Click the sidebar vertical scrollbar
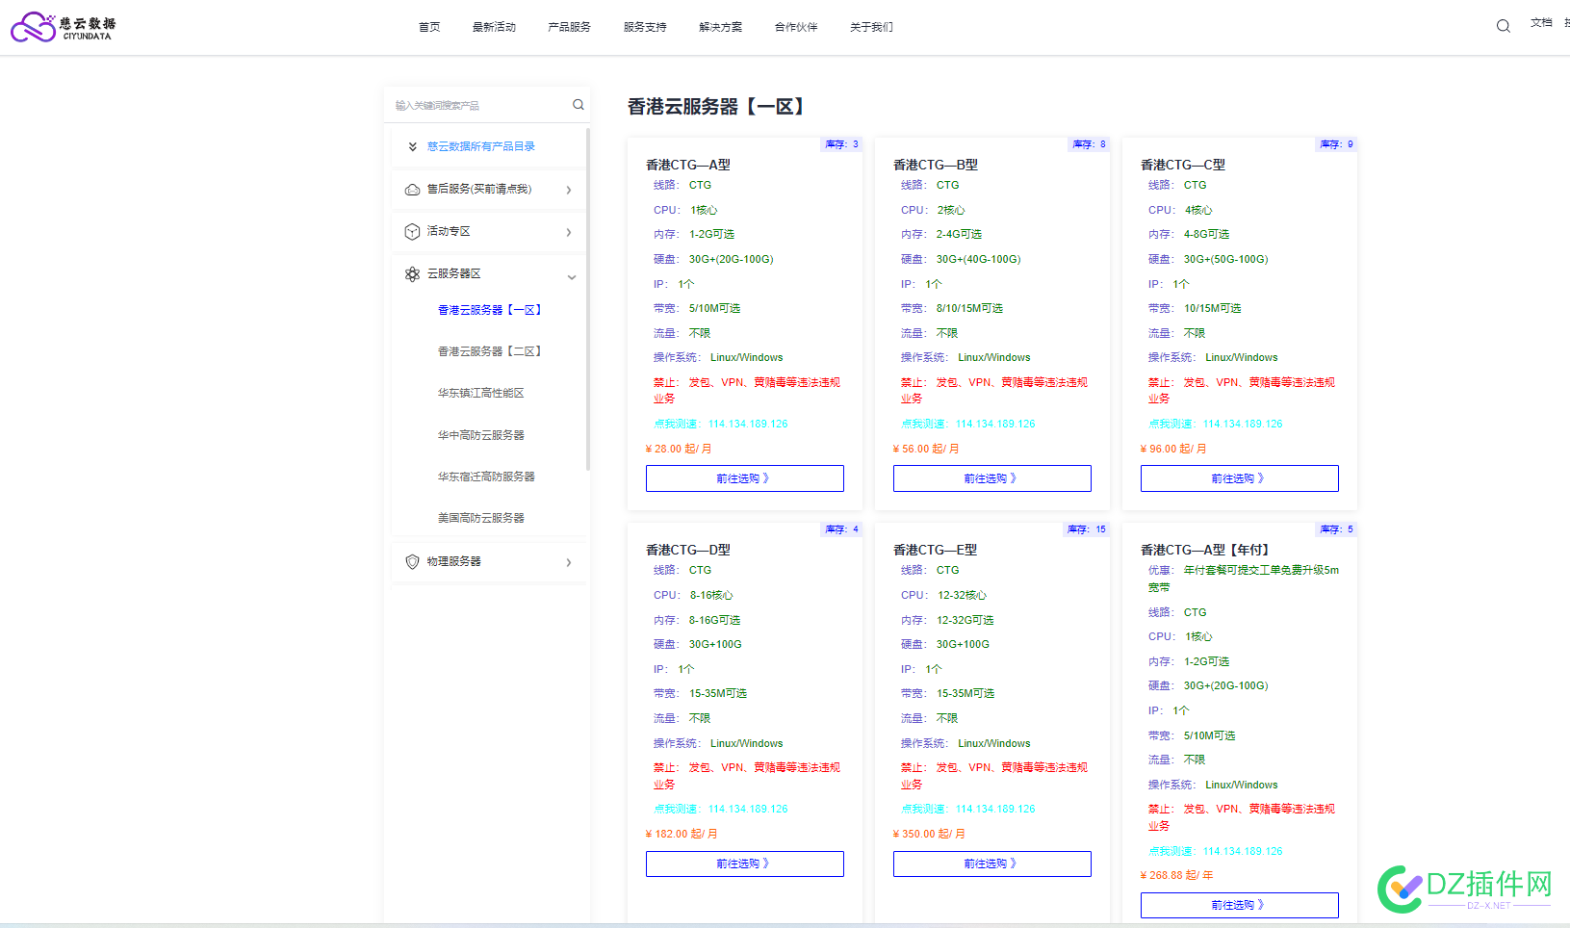Image resolution: width=1570 pixels, height=928 pixels. tap(588, 298)
